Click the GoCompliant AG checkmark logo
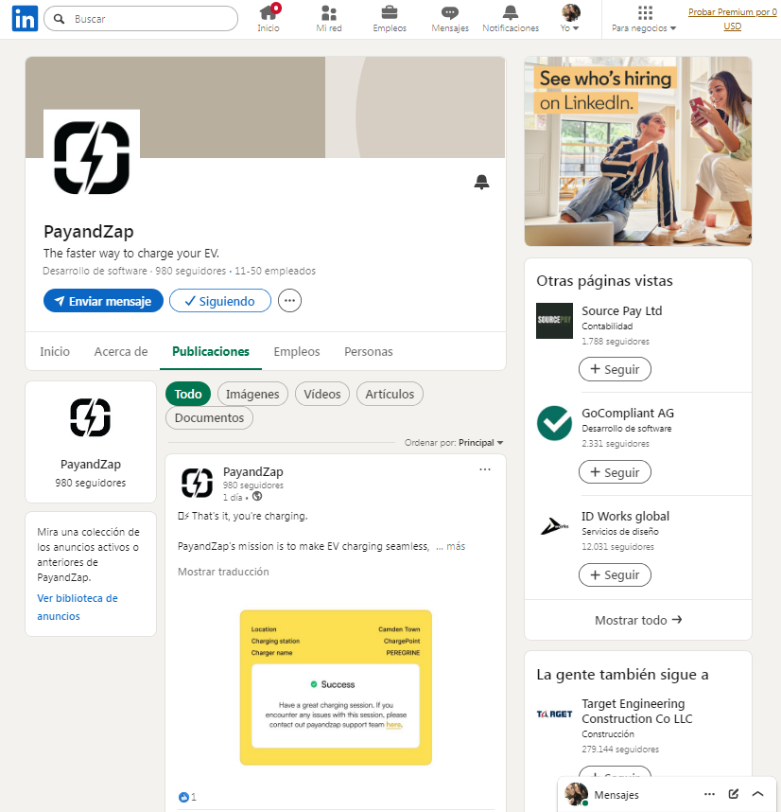Screen dimensions: 781x812 pyautogui.click(x=554, y=423)
